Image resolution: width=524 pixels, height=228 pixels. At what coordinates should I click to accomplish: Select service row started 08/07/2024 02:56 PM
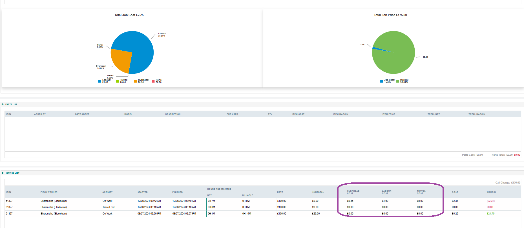149,214
